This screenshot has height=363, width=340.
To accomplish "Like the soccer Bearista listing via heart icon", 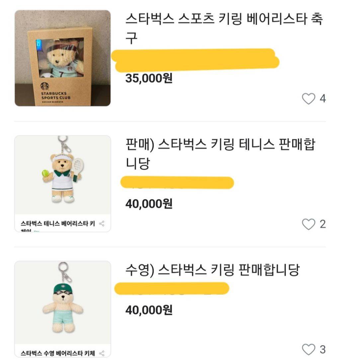I will (x=308, y=98).
